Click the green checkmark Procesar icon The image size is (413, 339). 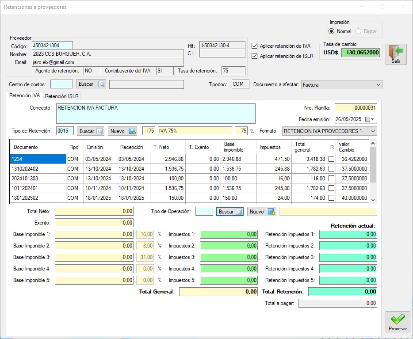(398, 320)
